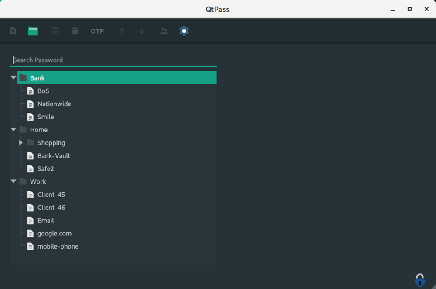The width and height of the screenshot is (436, 289).
Task: Minimize the QtPass window
Action: click(x=393, y=10)
